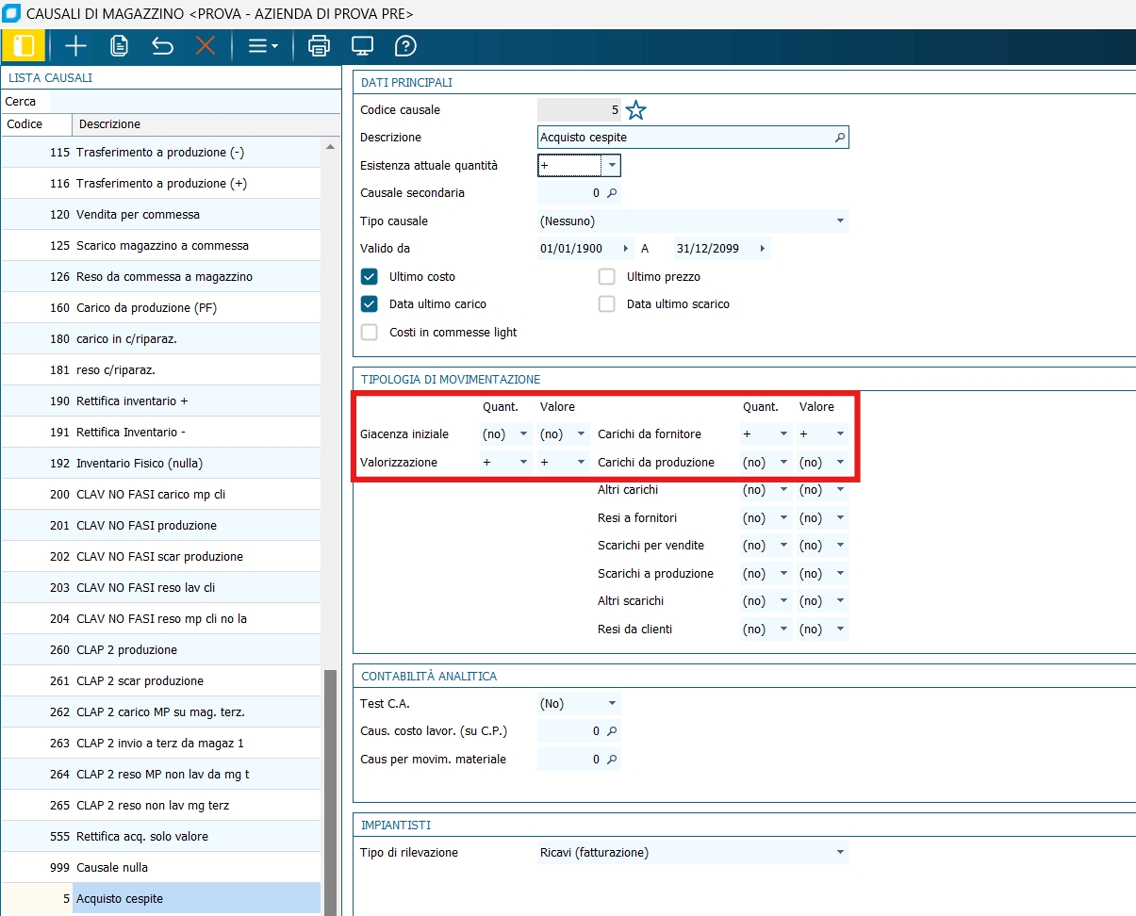The height and width of the screenshot is (916, 1136).
Task: Uncheck the Ultimo costo checkbox
Action: (x=370, y=277)
